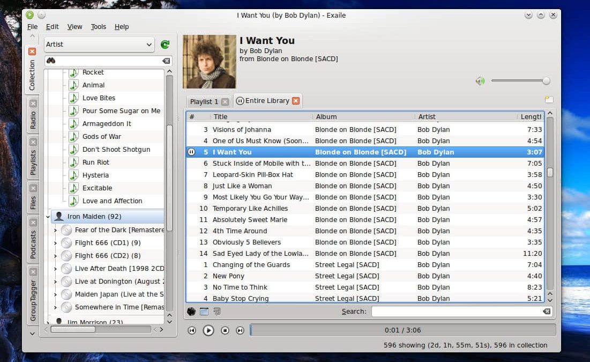Close the Collection side panel tab
The width and height of the screenshot is (590, 362).
tap(32, 51)
